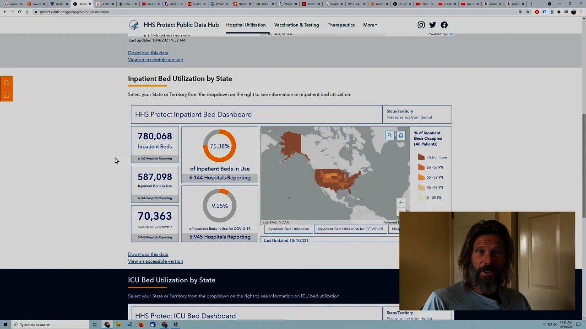Viewport: 586px width, 329px height.
Task: Open the Vaccination & Testing nav item
Action: (x=297, y=25)
